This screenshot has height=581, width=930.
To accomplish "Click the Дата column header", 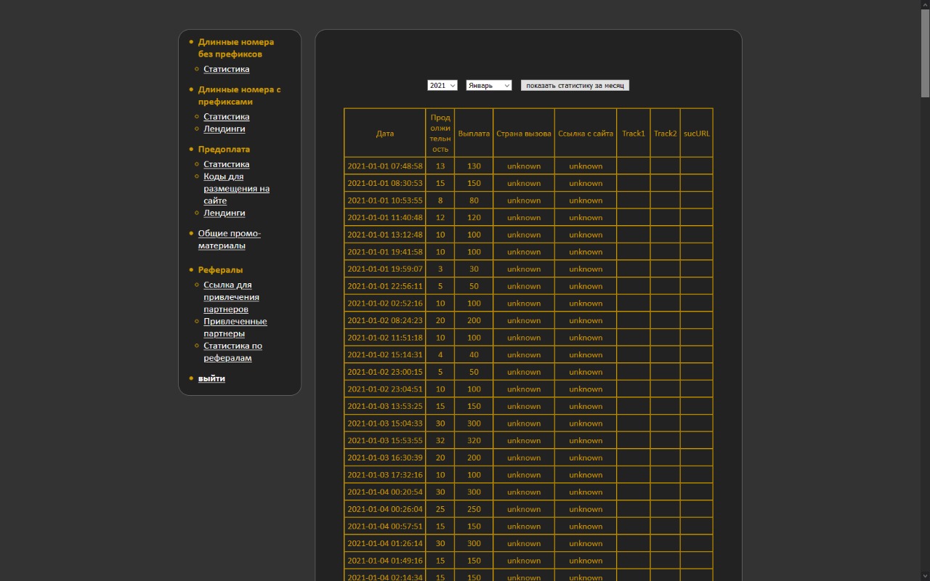I will (x=385, y=134).
